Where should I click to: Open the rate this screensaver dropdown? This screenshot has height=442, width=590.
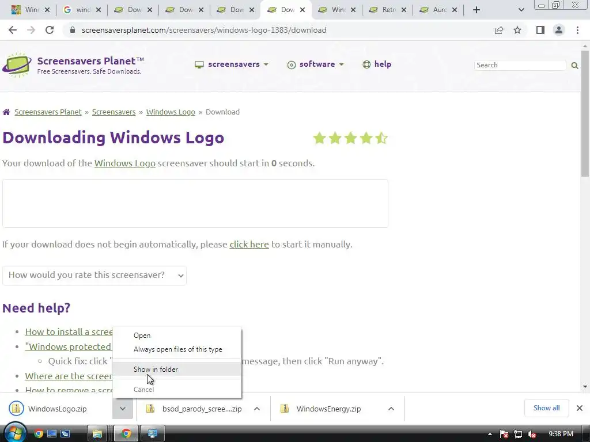94,276
